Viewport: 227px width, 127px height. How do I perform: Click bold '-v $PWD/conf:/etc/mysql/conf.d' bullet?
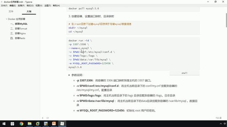98,86
